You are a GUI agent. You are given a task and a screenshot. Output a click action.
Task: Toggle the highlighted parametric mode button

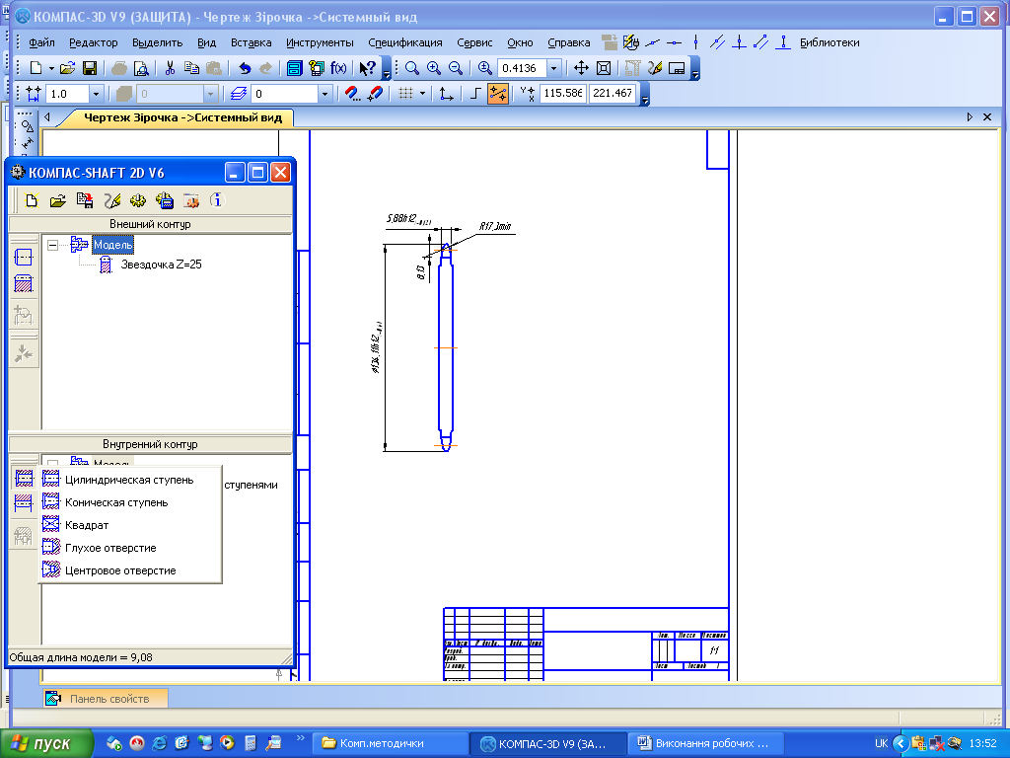tap(498, 94)
